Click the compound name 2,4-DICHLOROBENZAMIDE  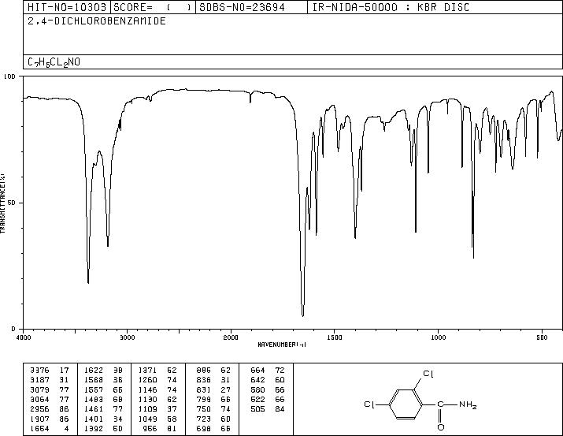tap(97, 21)
